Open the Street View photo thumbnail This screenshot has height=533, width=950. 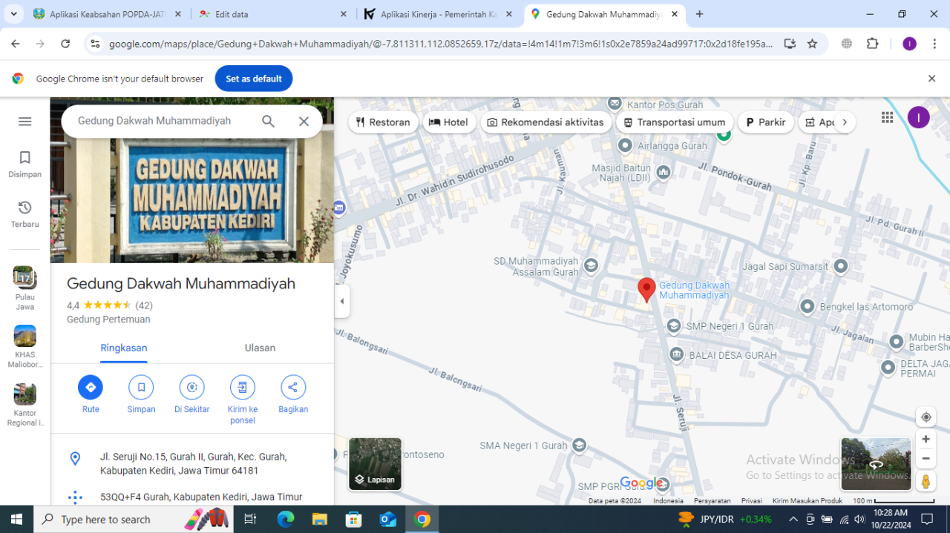pos(876,464)
